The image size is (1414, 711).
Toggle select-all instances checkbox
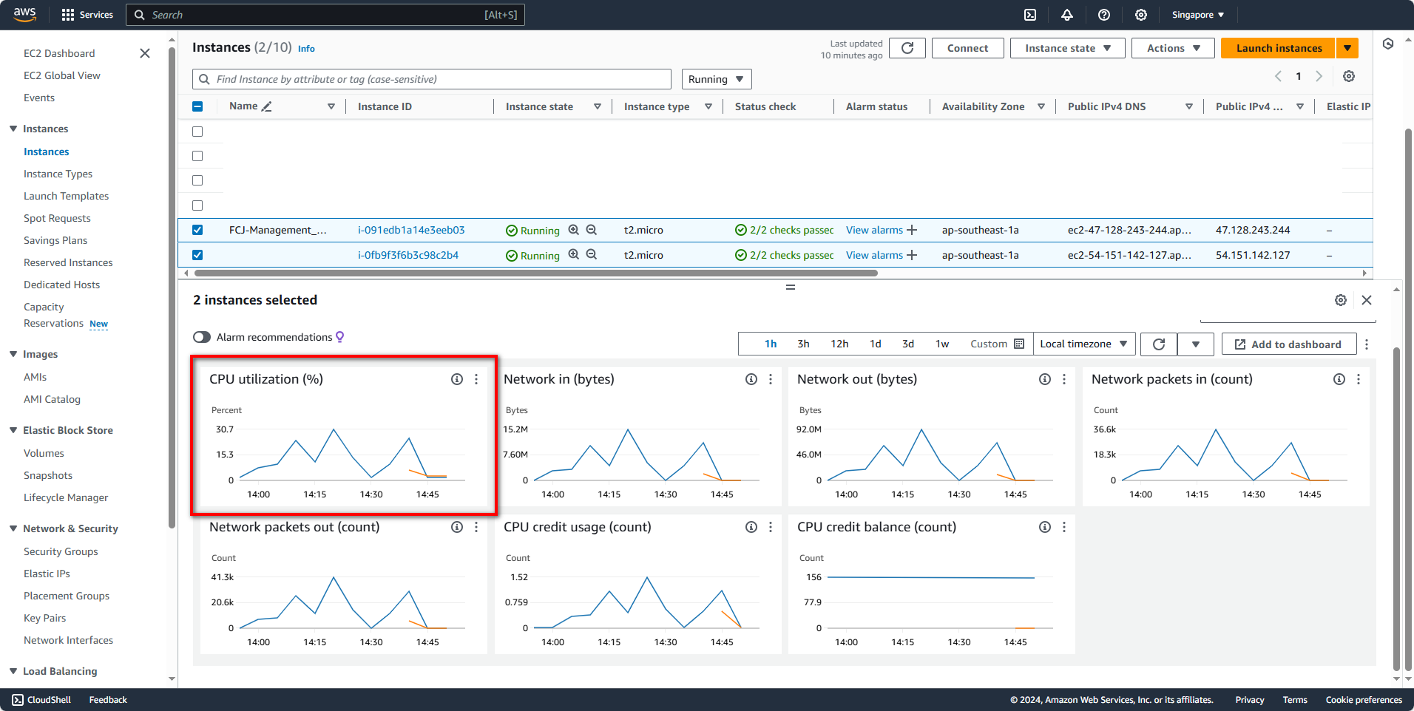point(197,106)
